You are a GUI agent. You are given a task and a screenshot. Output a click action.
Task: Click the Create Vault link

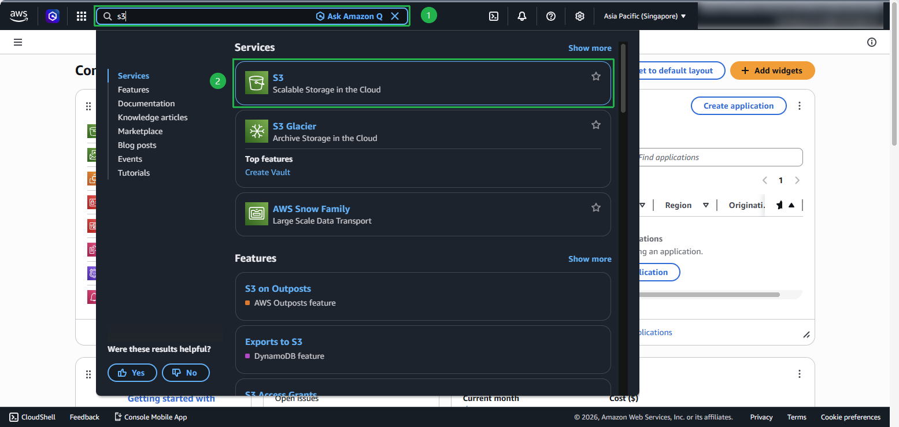pos(268,172)
